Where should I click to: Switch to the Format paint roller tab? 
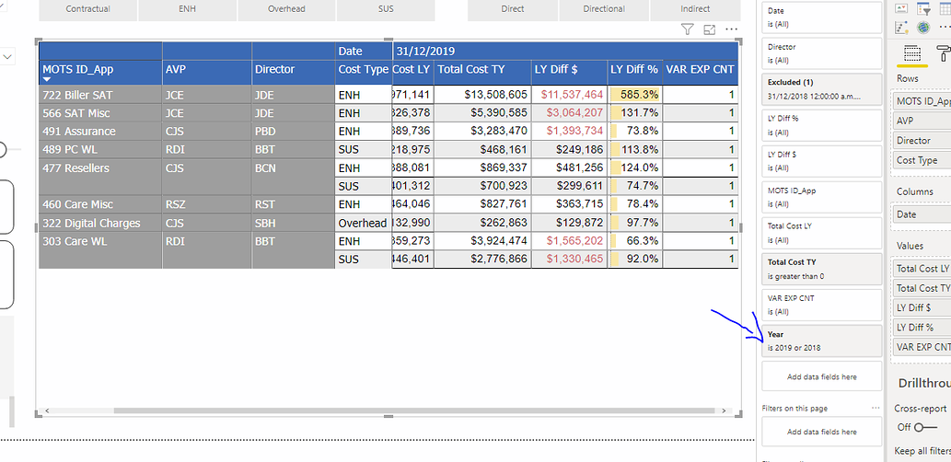coord(945,53)
